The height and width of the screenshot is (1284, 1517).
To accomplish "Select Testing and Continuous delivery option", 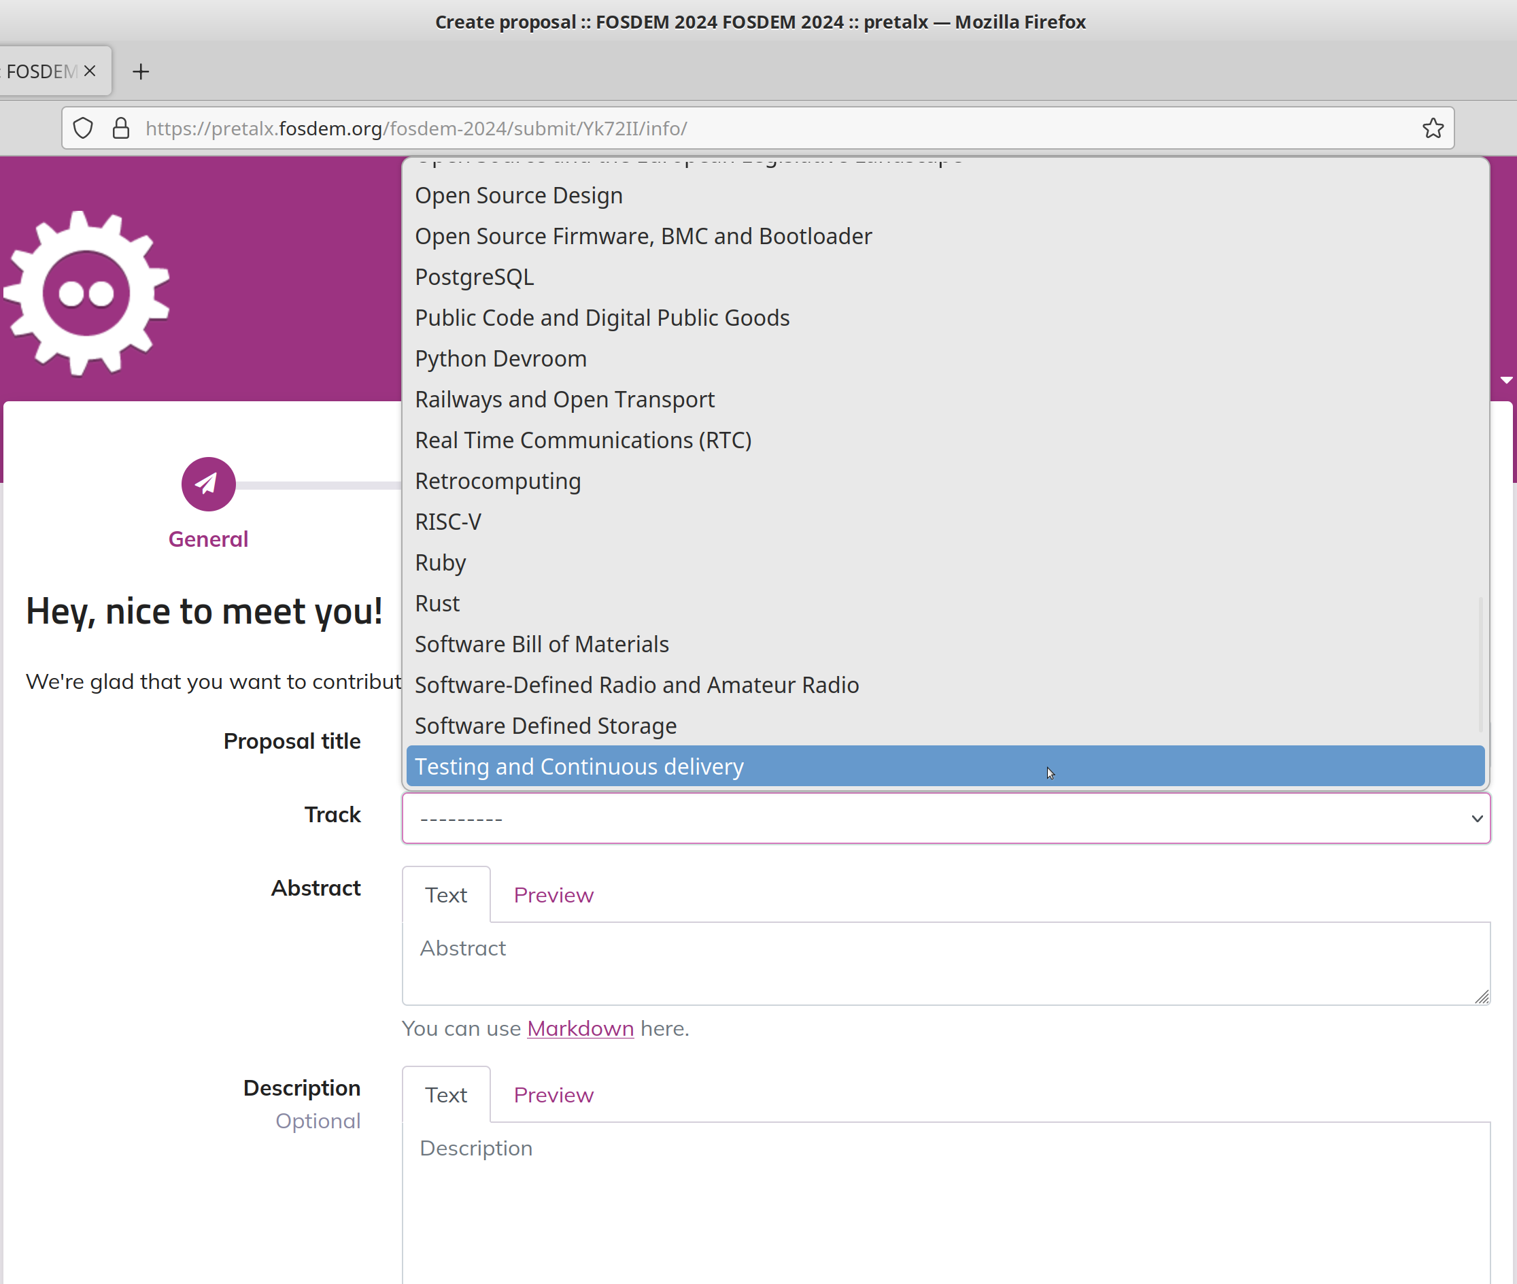I will (579, 766).
